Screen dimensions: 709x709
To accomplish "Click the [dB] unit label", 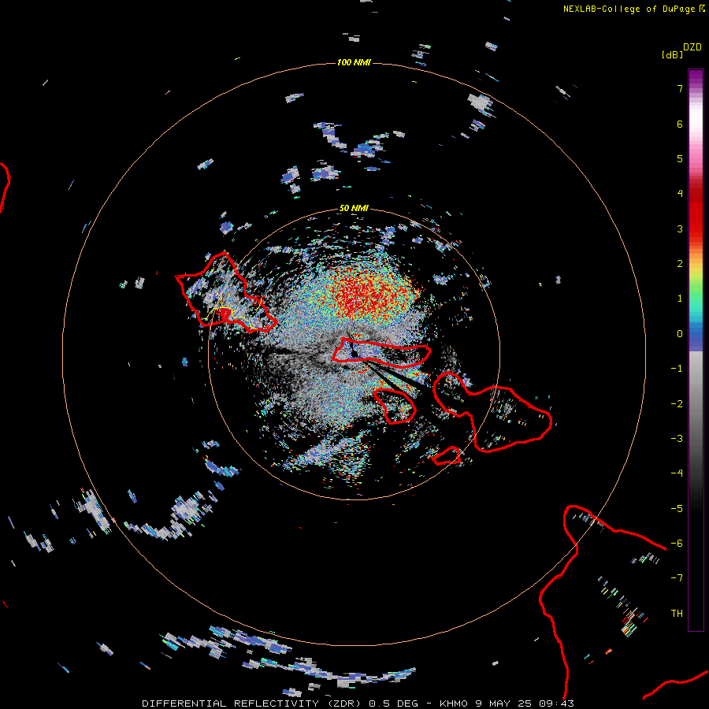I will [x=672, y=54].
